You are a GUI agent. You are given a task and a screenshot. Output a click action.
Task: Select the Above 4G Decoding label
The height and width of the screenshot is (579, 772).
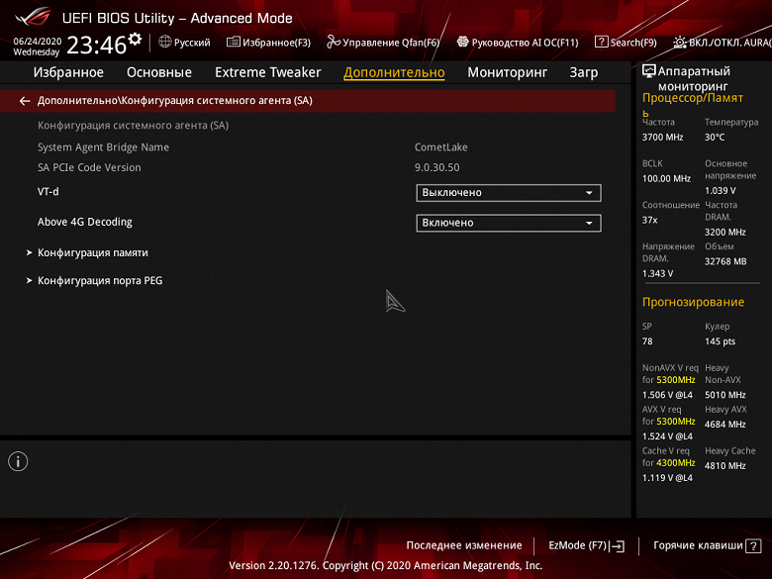pyautogui.click(x=85, y=222)
